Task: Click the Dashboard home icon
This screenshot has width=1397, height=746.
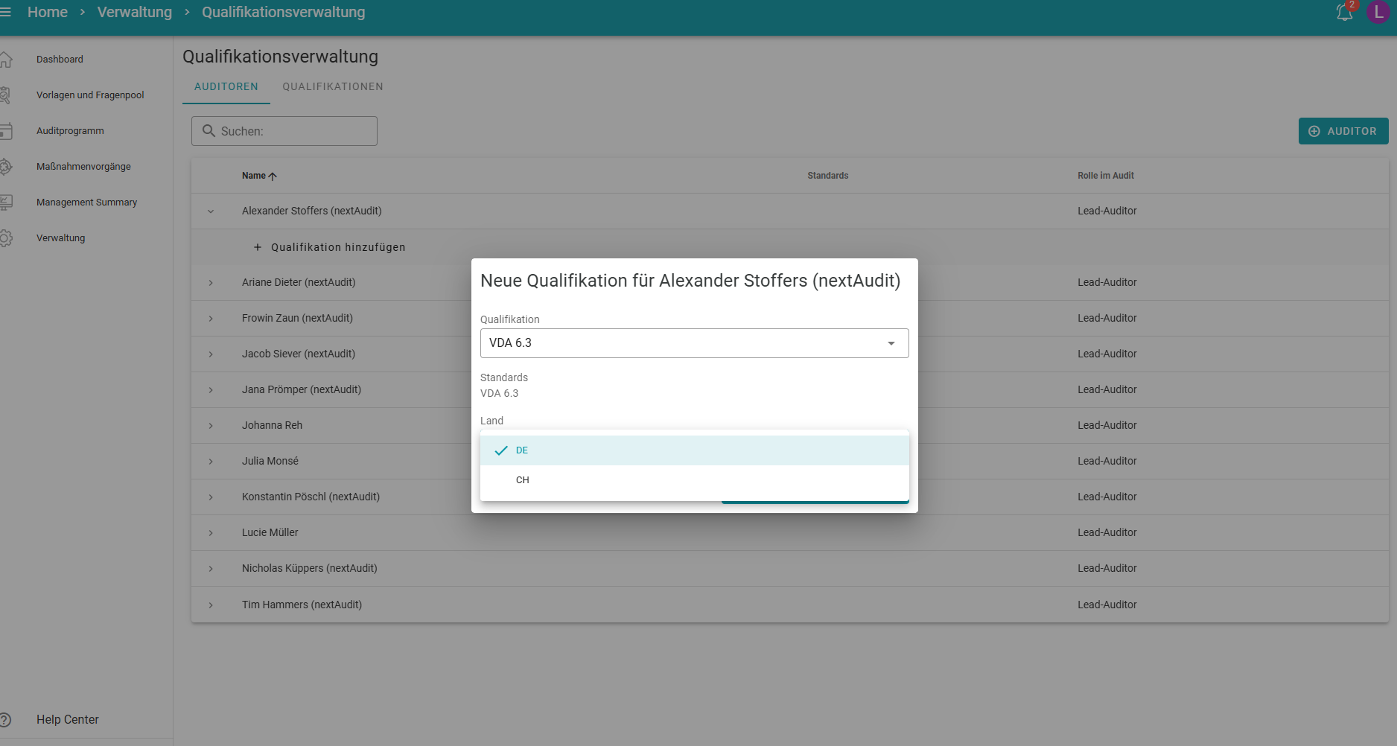Action: [x=6, y=60]
